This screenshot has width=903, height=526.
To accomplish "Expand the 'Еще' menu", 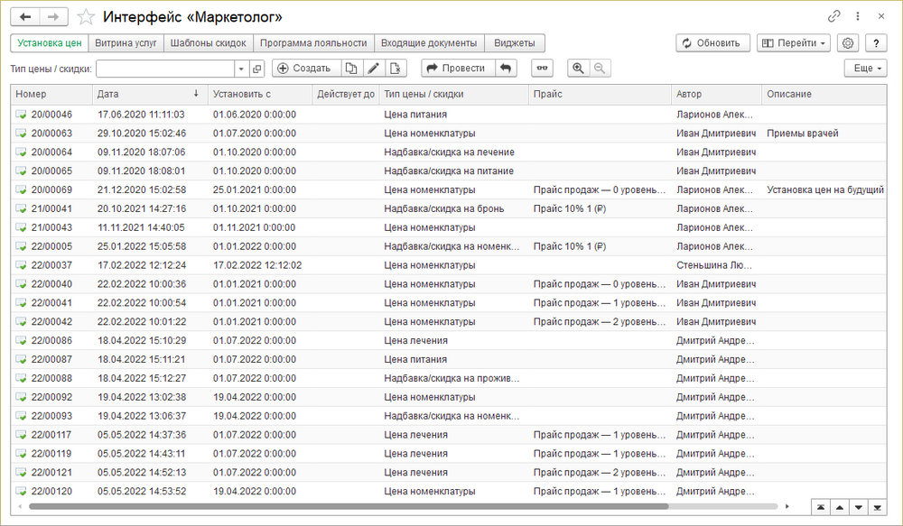I will [x=865, y=69].
